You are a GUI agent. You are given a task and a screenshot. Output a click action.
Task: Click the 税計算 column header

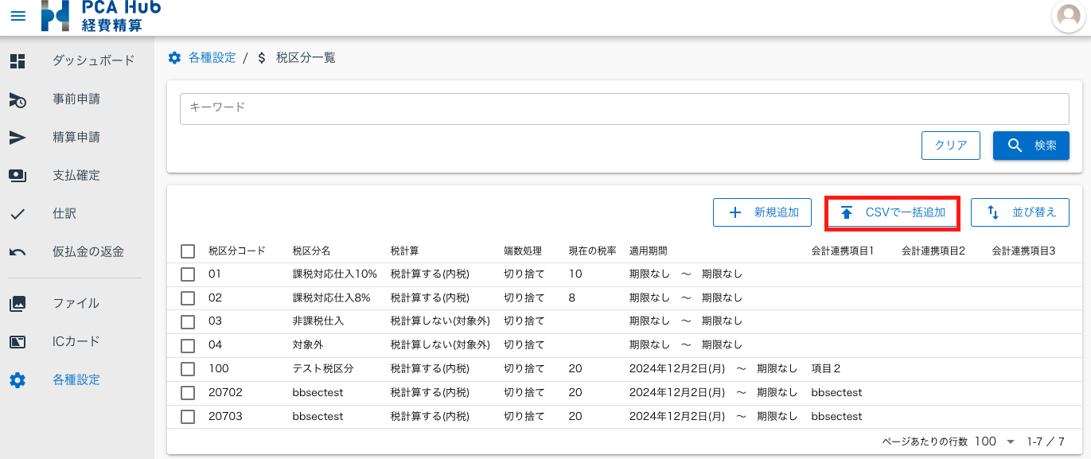pyautogui.click(x=404, y=251)
